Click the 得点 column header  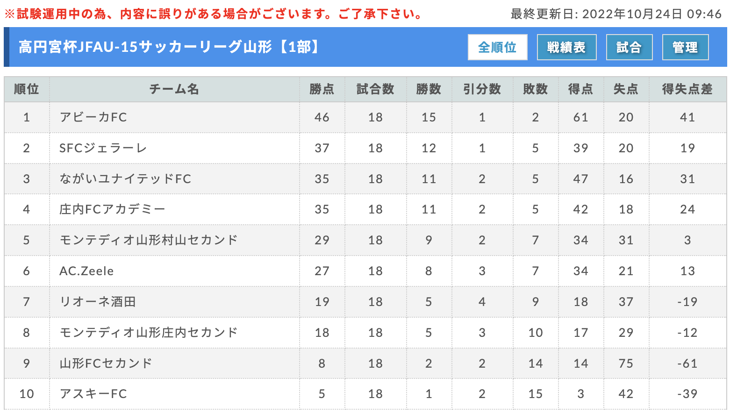[x=581, y=89]
